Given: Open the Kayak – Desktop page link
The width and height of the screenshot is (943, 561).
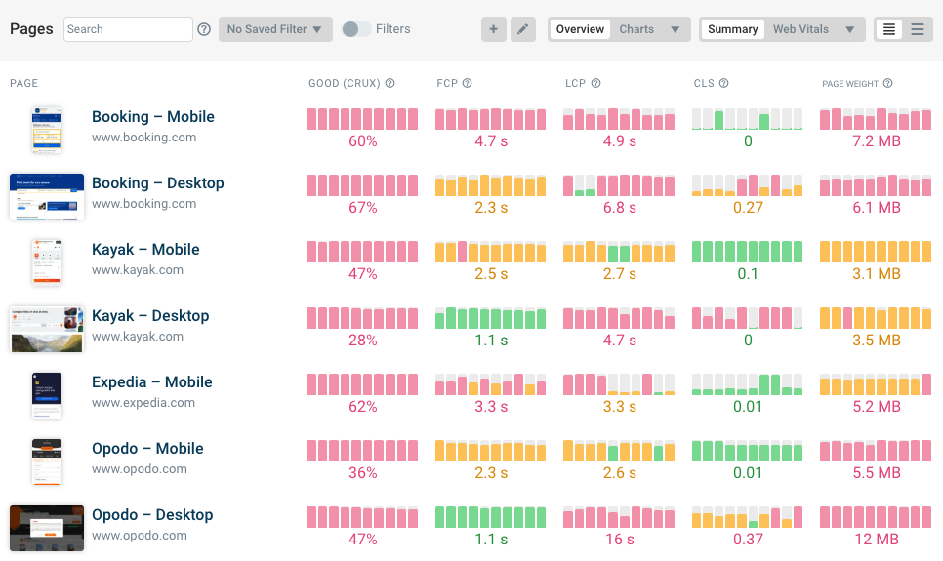Looking at the screenshot, I should click(150, 316).
